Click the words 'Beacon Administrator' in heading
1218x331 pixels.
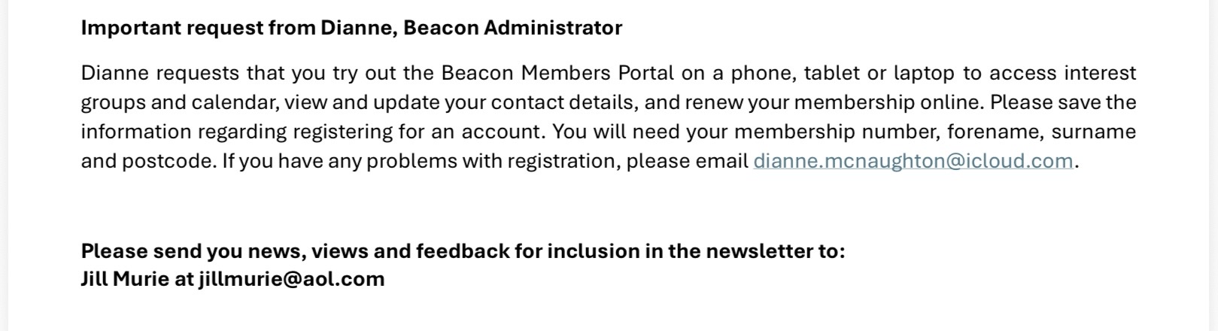512,28
